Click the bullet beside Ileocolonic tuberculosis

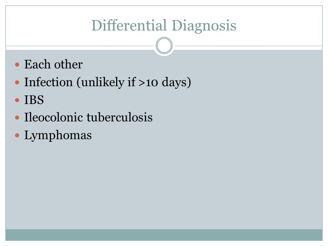click(x=17, y=118)
